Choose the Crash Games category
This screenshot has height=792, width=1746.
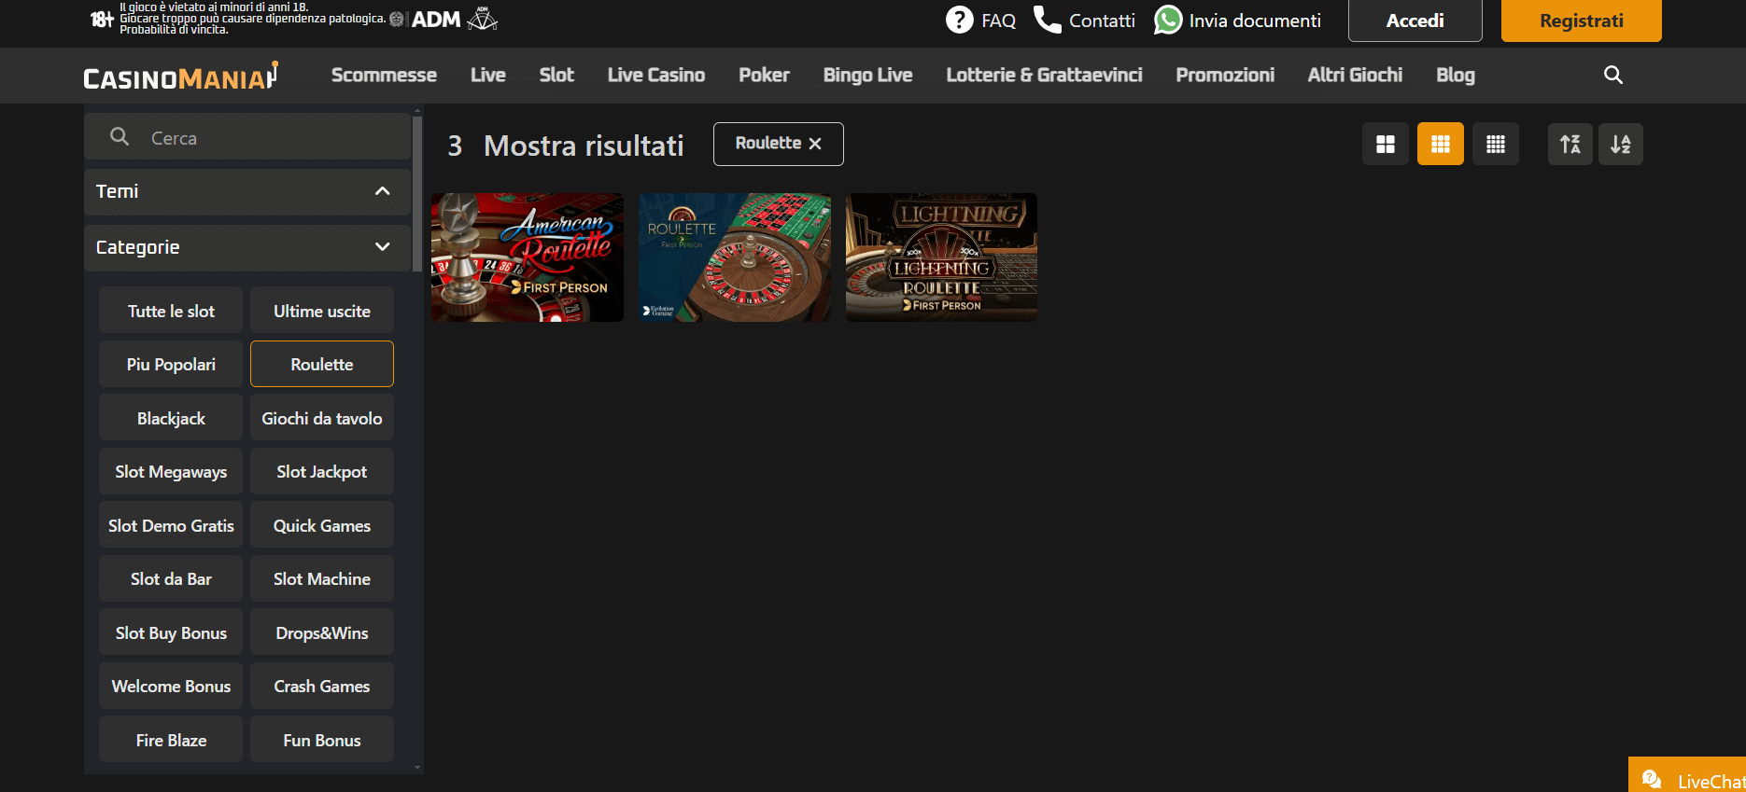tap(322, 686)
